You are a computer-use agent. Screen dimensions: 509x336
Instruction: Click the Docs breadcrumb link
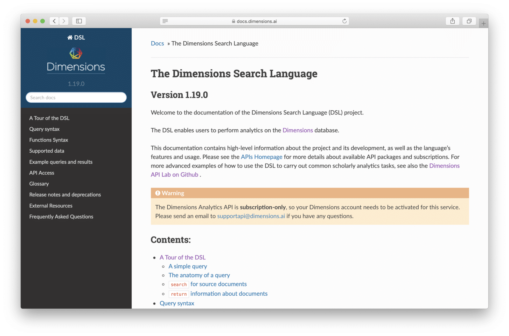(x=157, y=43)
